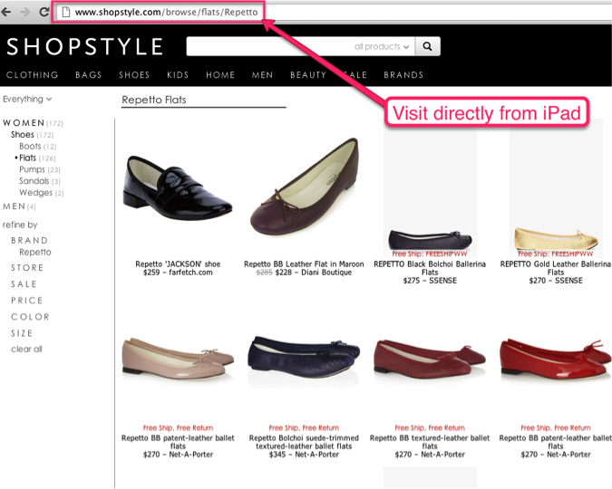Click the page icon in address bar
This screenshot has width=612, height=489.
pos(64,13)
